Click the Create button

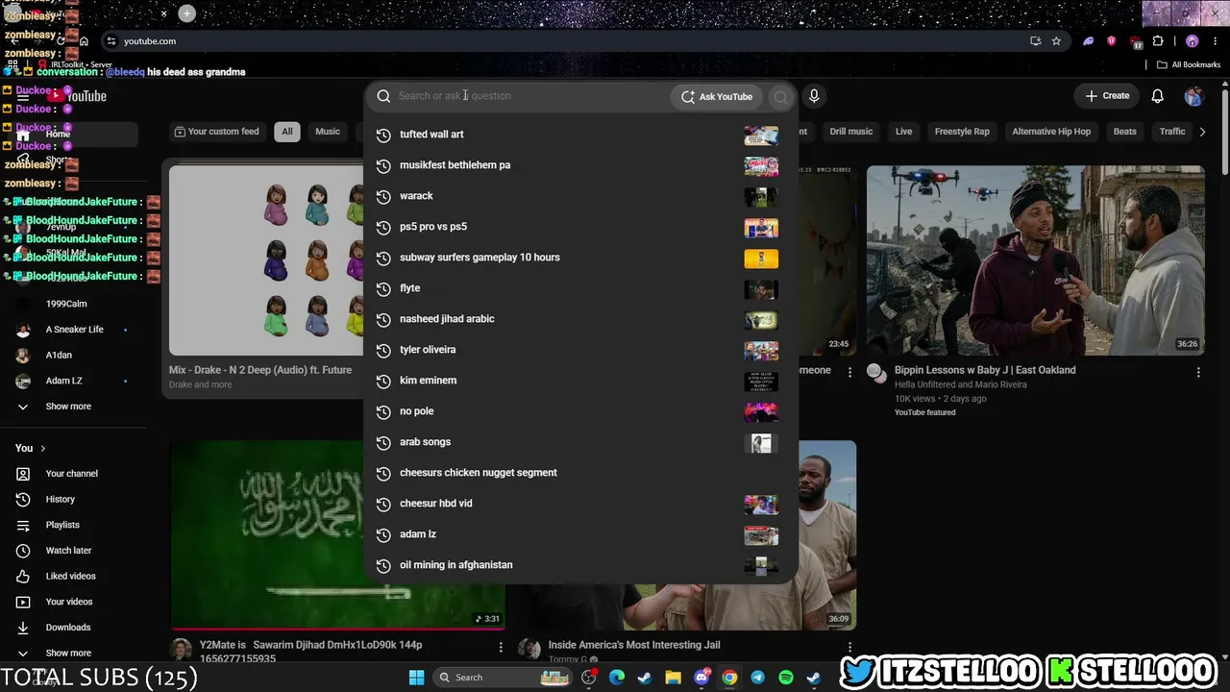tap(1107, 96)
